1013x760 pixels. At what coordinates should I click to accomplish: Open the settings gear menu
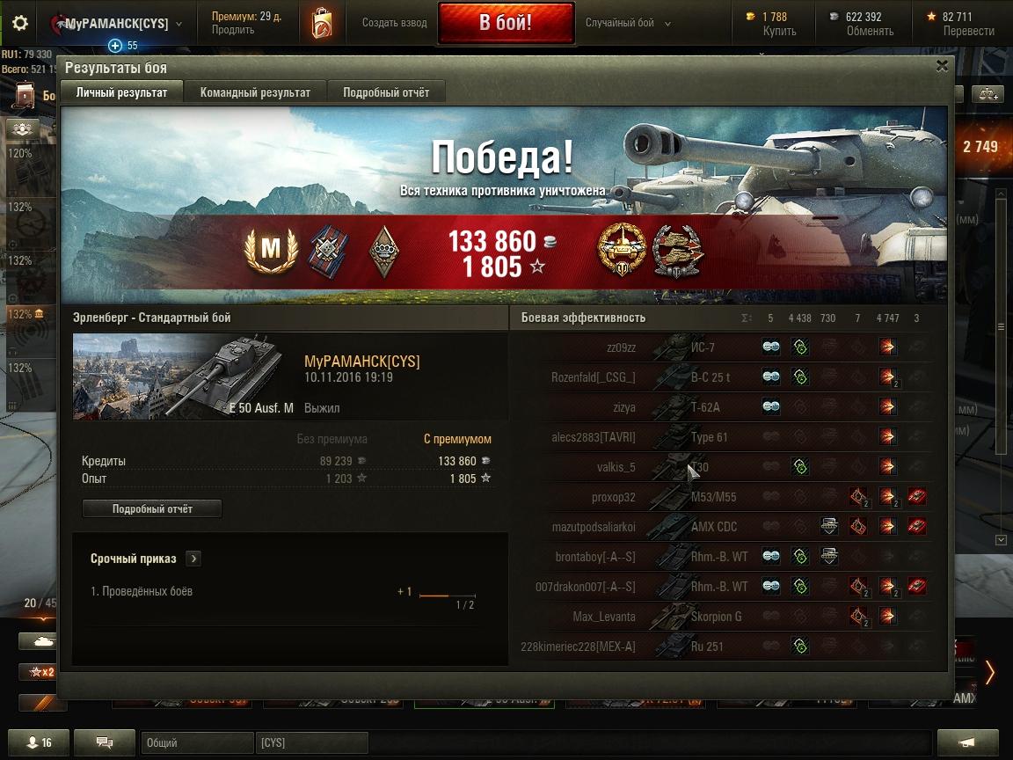(x=20, y=23)
